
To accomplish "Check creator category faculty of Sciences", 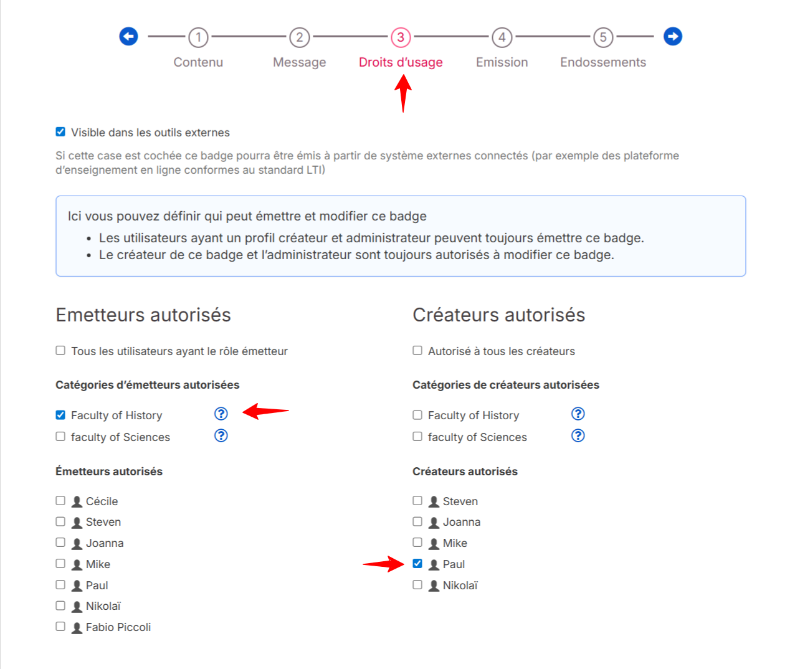I will point(417,437).
